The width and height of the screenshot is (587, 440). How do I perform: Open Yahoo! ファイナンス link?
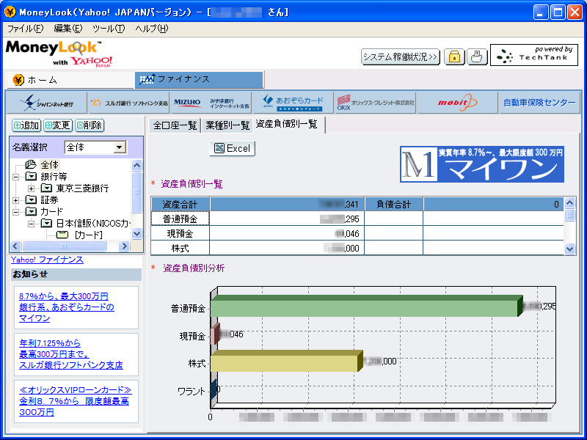[x=47, y=260]
